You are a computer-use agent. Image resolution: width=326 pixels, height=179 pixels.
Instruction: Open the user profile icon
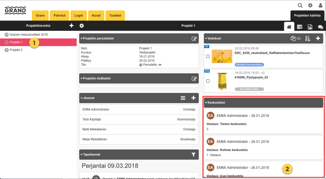320,6
